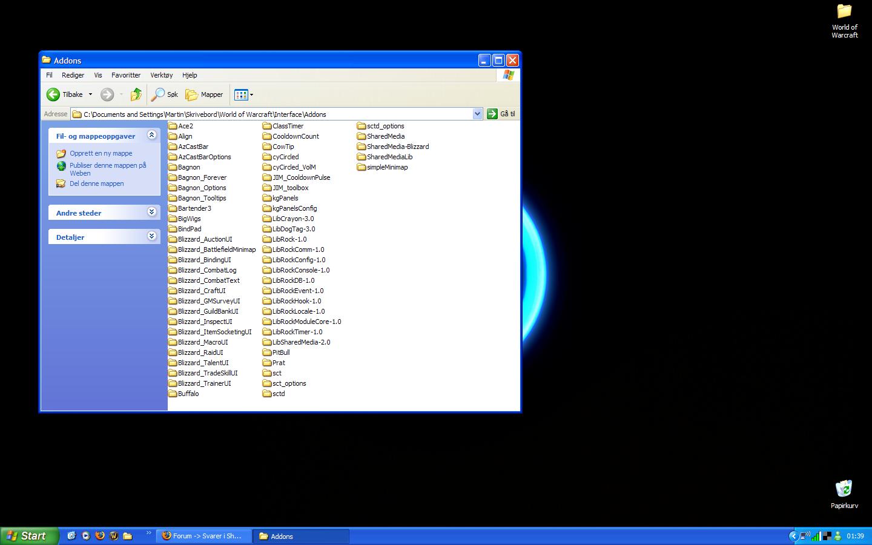Click the taskbar clock showing 01:39
The image size is (872, 545).
point(855,536)
